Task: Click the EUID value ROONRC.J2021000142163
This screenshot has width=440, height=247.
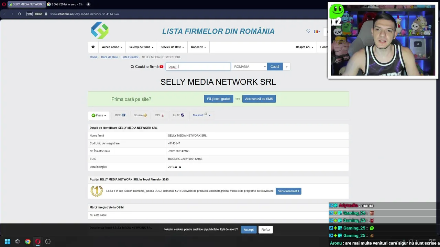Action: point(185,159)
